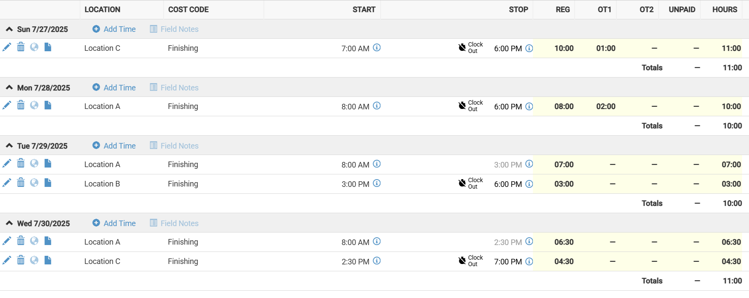
Task: Open the document icon on Wednesday's Location C row
Action: [48, 260]
